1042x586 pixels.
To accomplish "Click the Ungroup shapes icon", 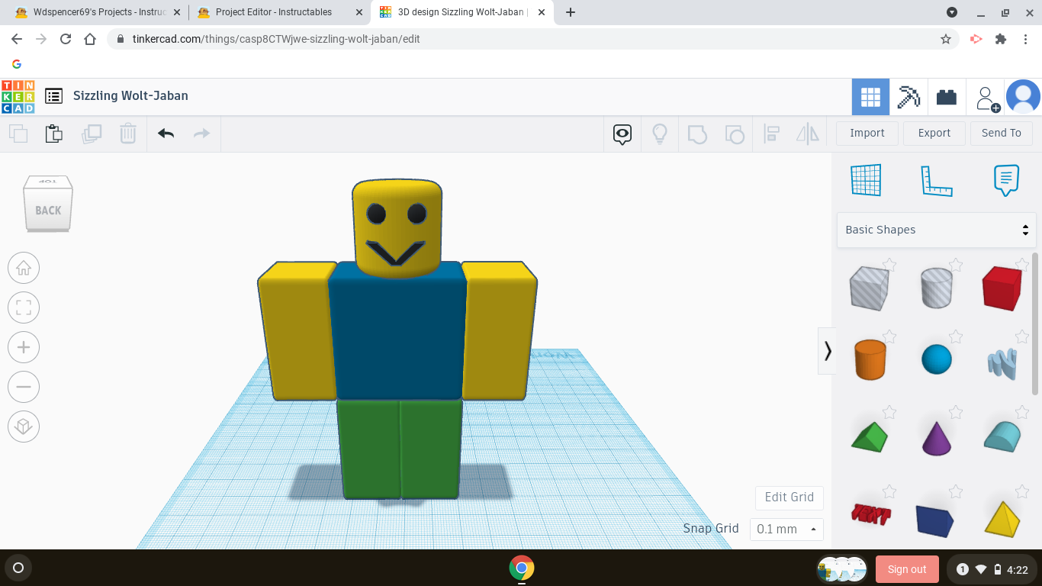I will (x=735, y=134).
